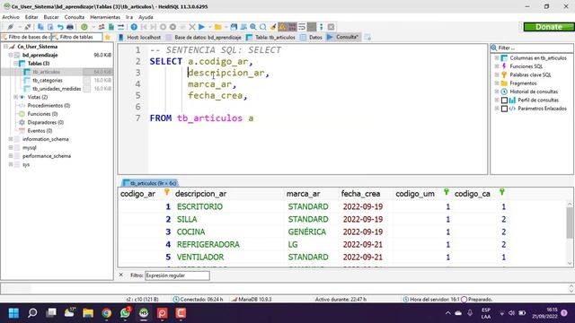Click the green key icon on codigo_um
The image size is (575, 323).
447,192
